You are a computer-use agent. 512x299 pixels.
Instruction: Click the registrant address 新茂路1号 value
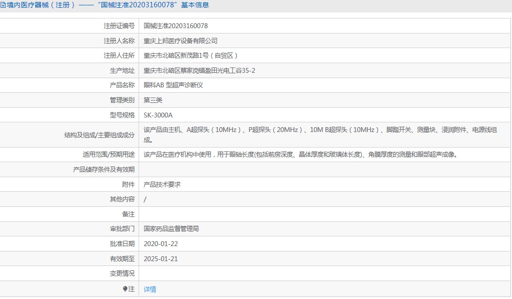point(191,56)
